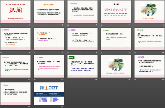The width and height of the screenshot is (165, 108).
Task: Click animation star icon under slide 6
Action: pyautogui.click(x=1, y=52)
